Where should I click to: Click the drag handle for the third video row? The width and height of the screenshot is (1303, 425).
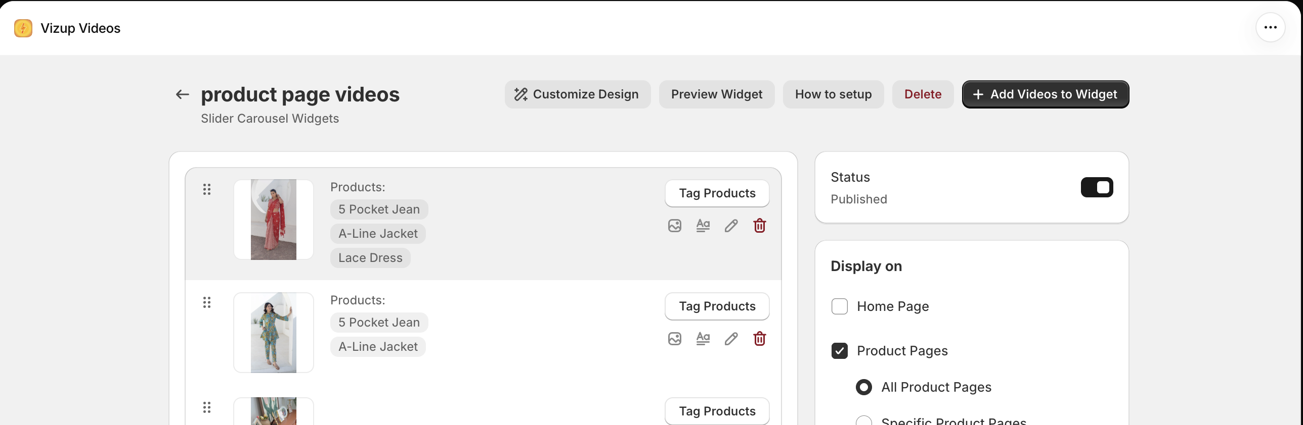tap(207, 407)
